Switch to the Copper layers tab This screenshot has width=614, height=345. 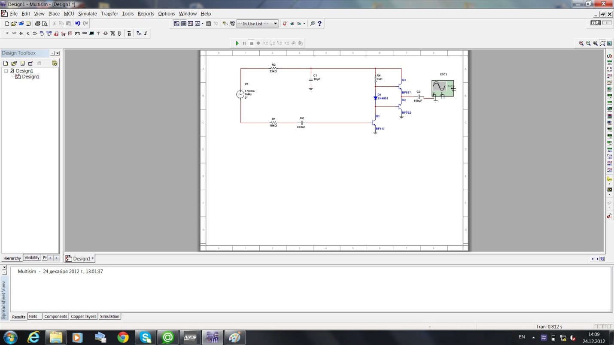tap(84, 317)
